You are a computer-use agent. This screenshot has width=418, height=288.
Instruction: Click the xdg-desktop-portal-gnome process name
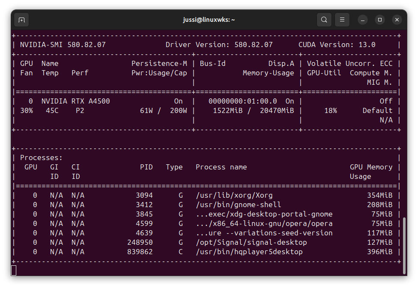pyautogui.click(x=264, y=214)
